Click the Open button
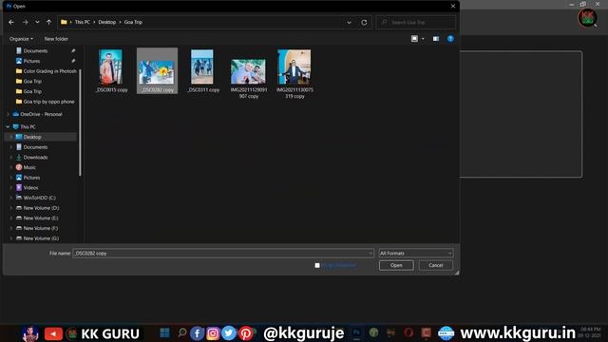Image resolution: width=608 pixels, height=342 pixels. click(x=396, y=265)
